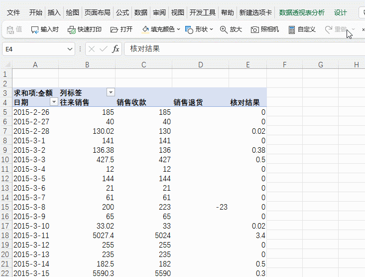Select column E header
The height and width of the screenshot is (277, 365).
(x=247, y=65)
